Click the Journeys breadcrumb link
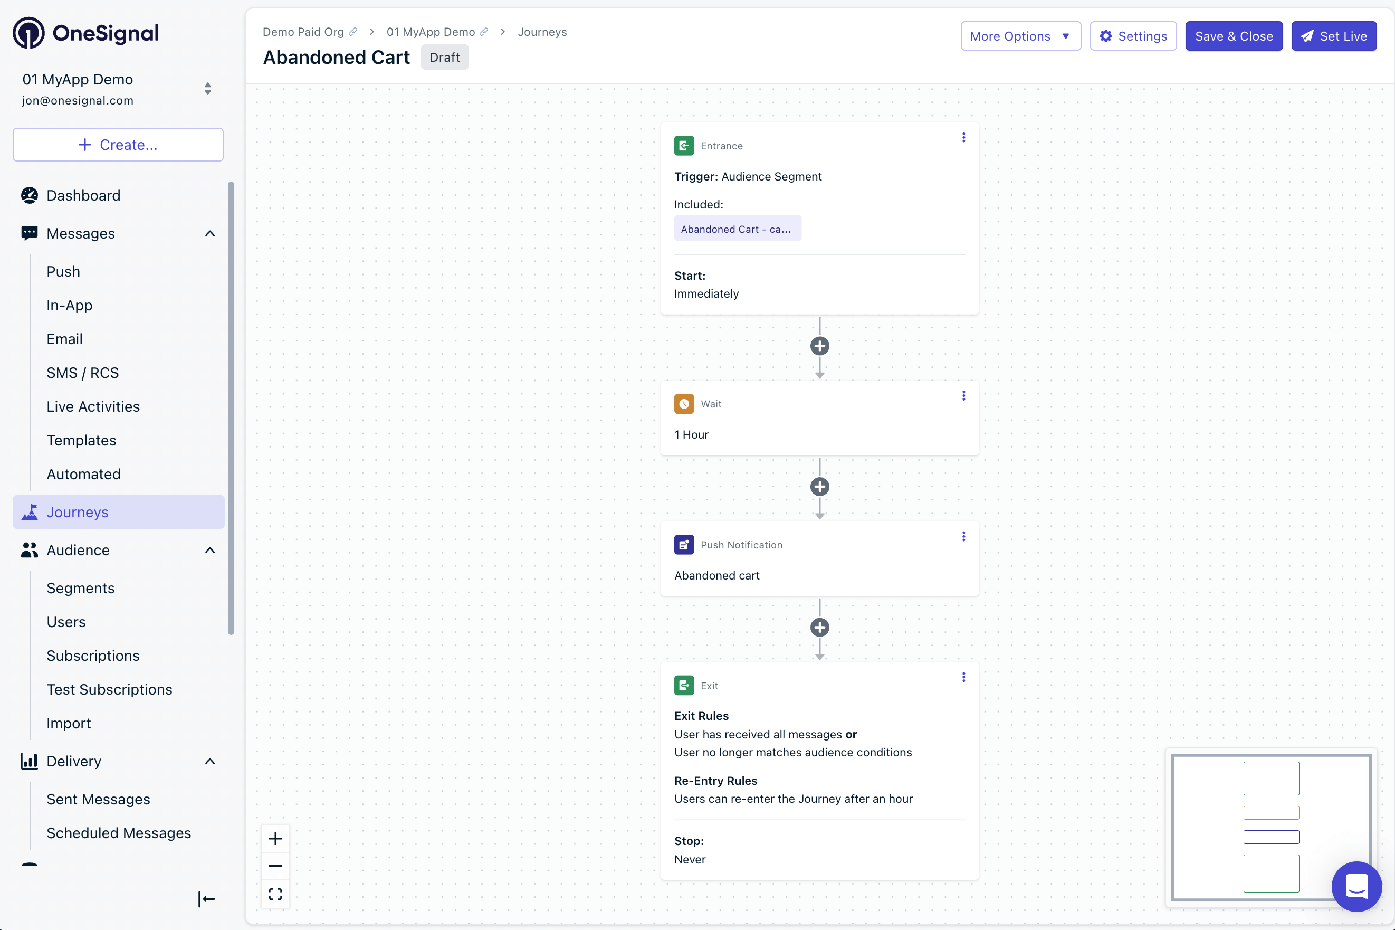1395x930 pixels. pyautogui.click(x=542, y=32)
